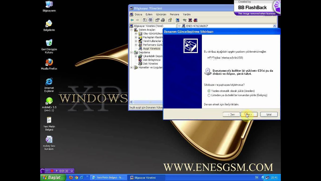Screen dimensions: 321x181
Task: Collapse ENES-A7823A6BCF computer node
Action: point(179,26)
